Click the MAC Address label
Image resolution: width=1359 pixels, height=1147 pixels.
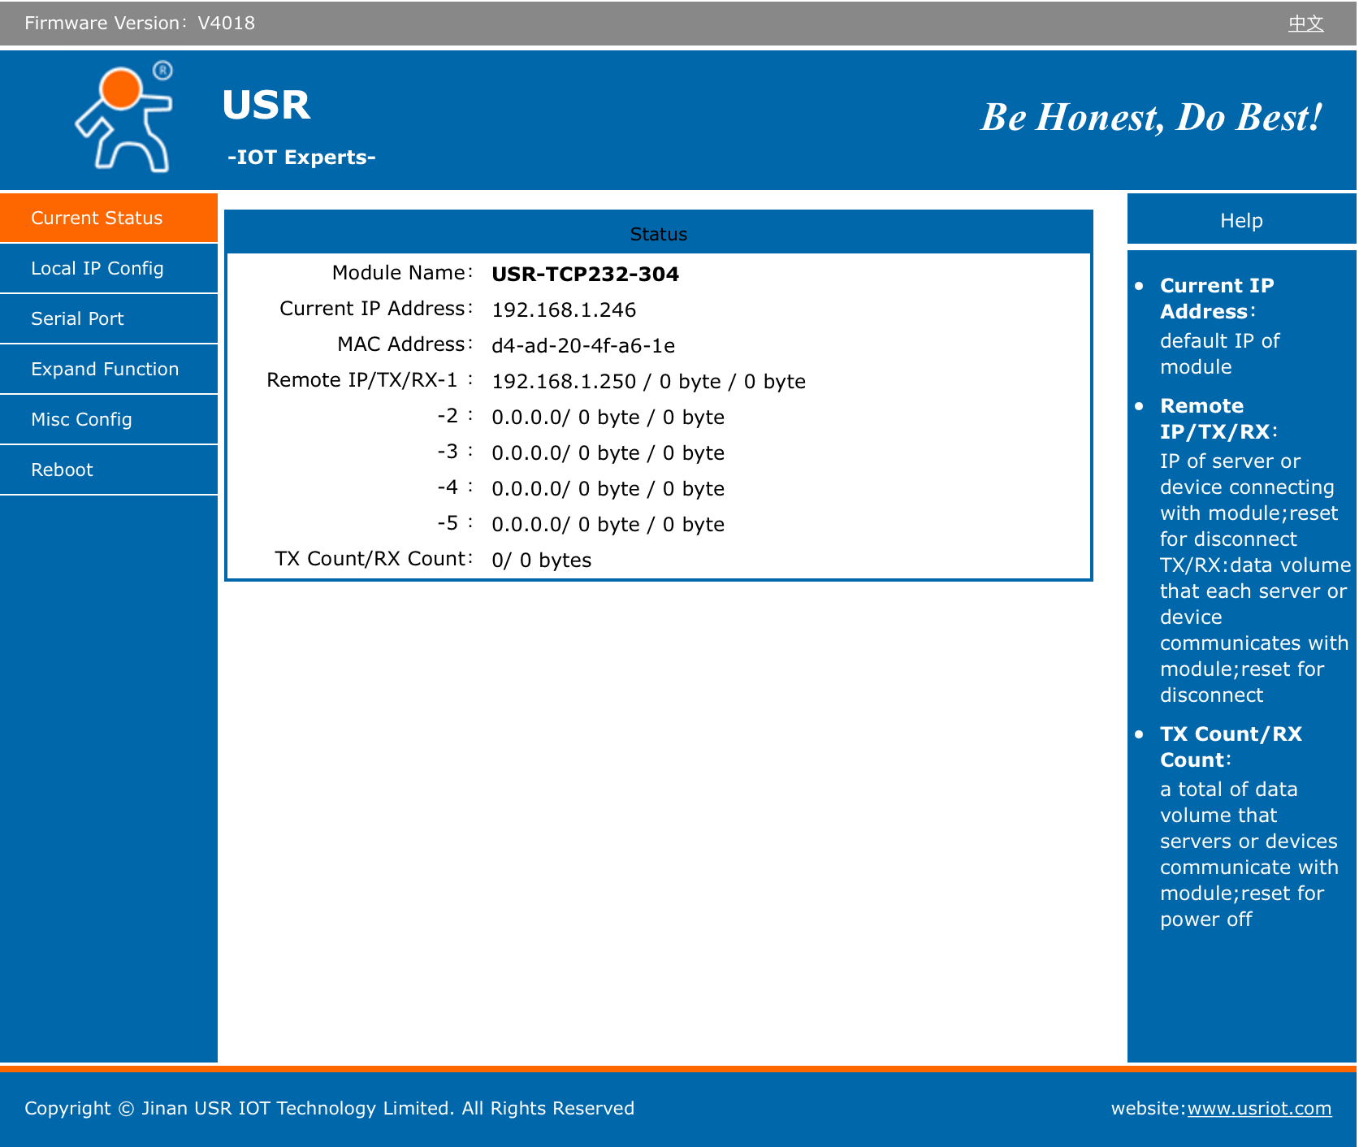coord(405,344)
